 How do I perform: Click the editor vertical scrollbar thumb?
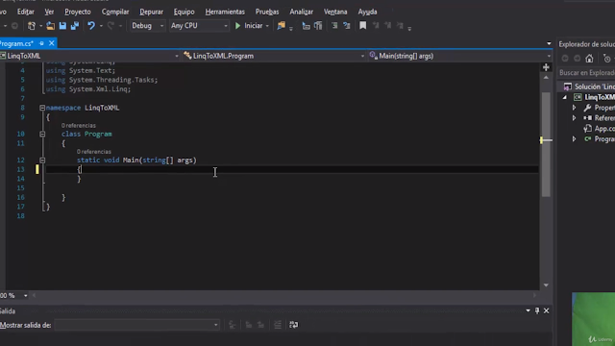[x=546, y=144]
